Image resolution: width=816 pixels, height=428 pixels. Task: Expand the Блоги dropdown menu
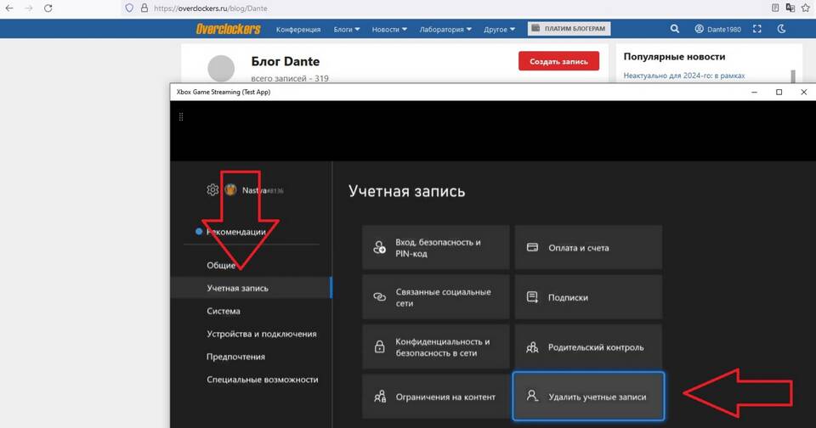345,29
